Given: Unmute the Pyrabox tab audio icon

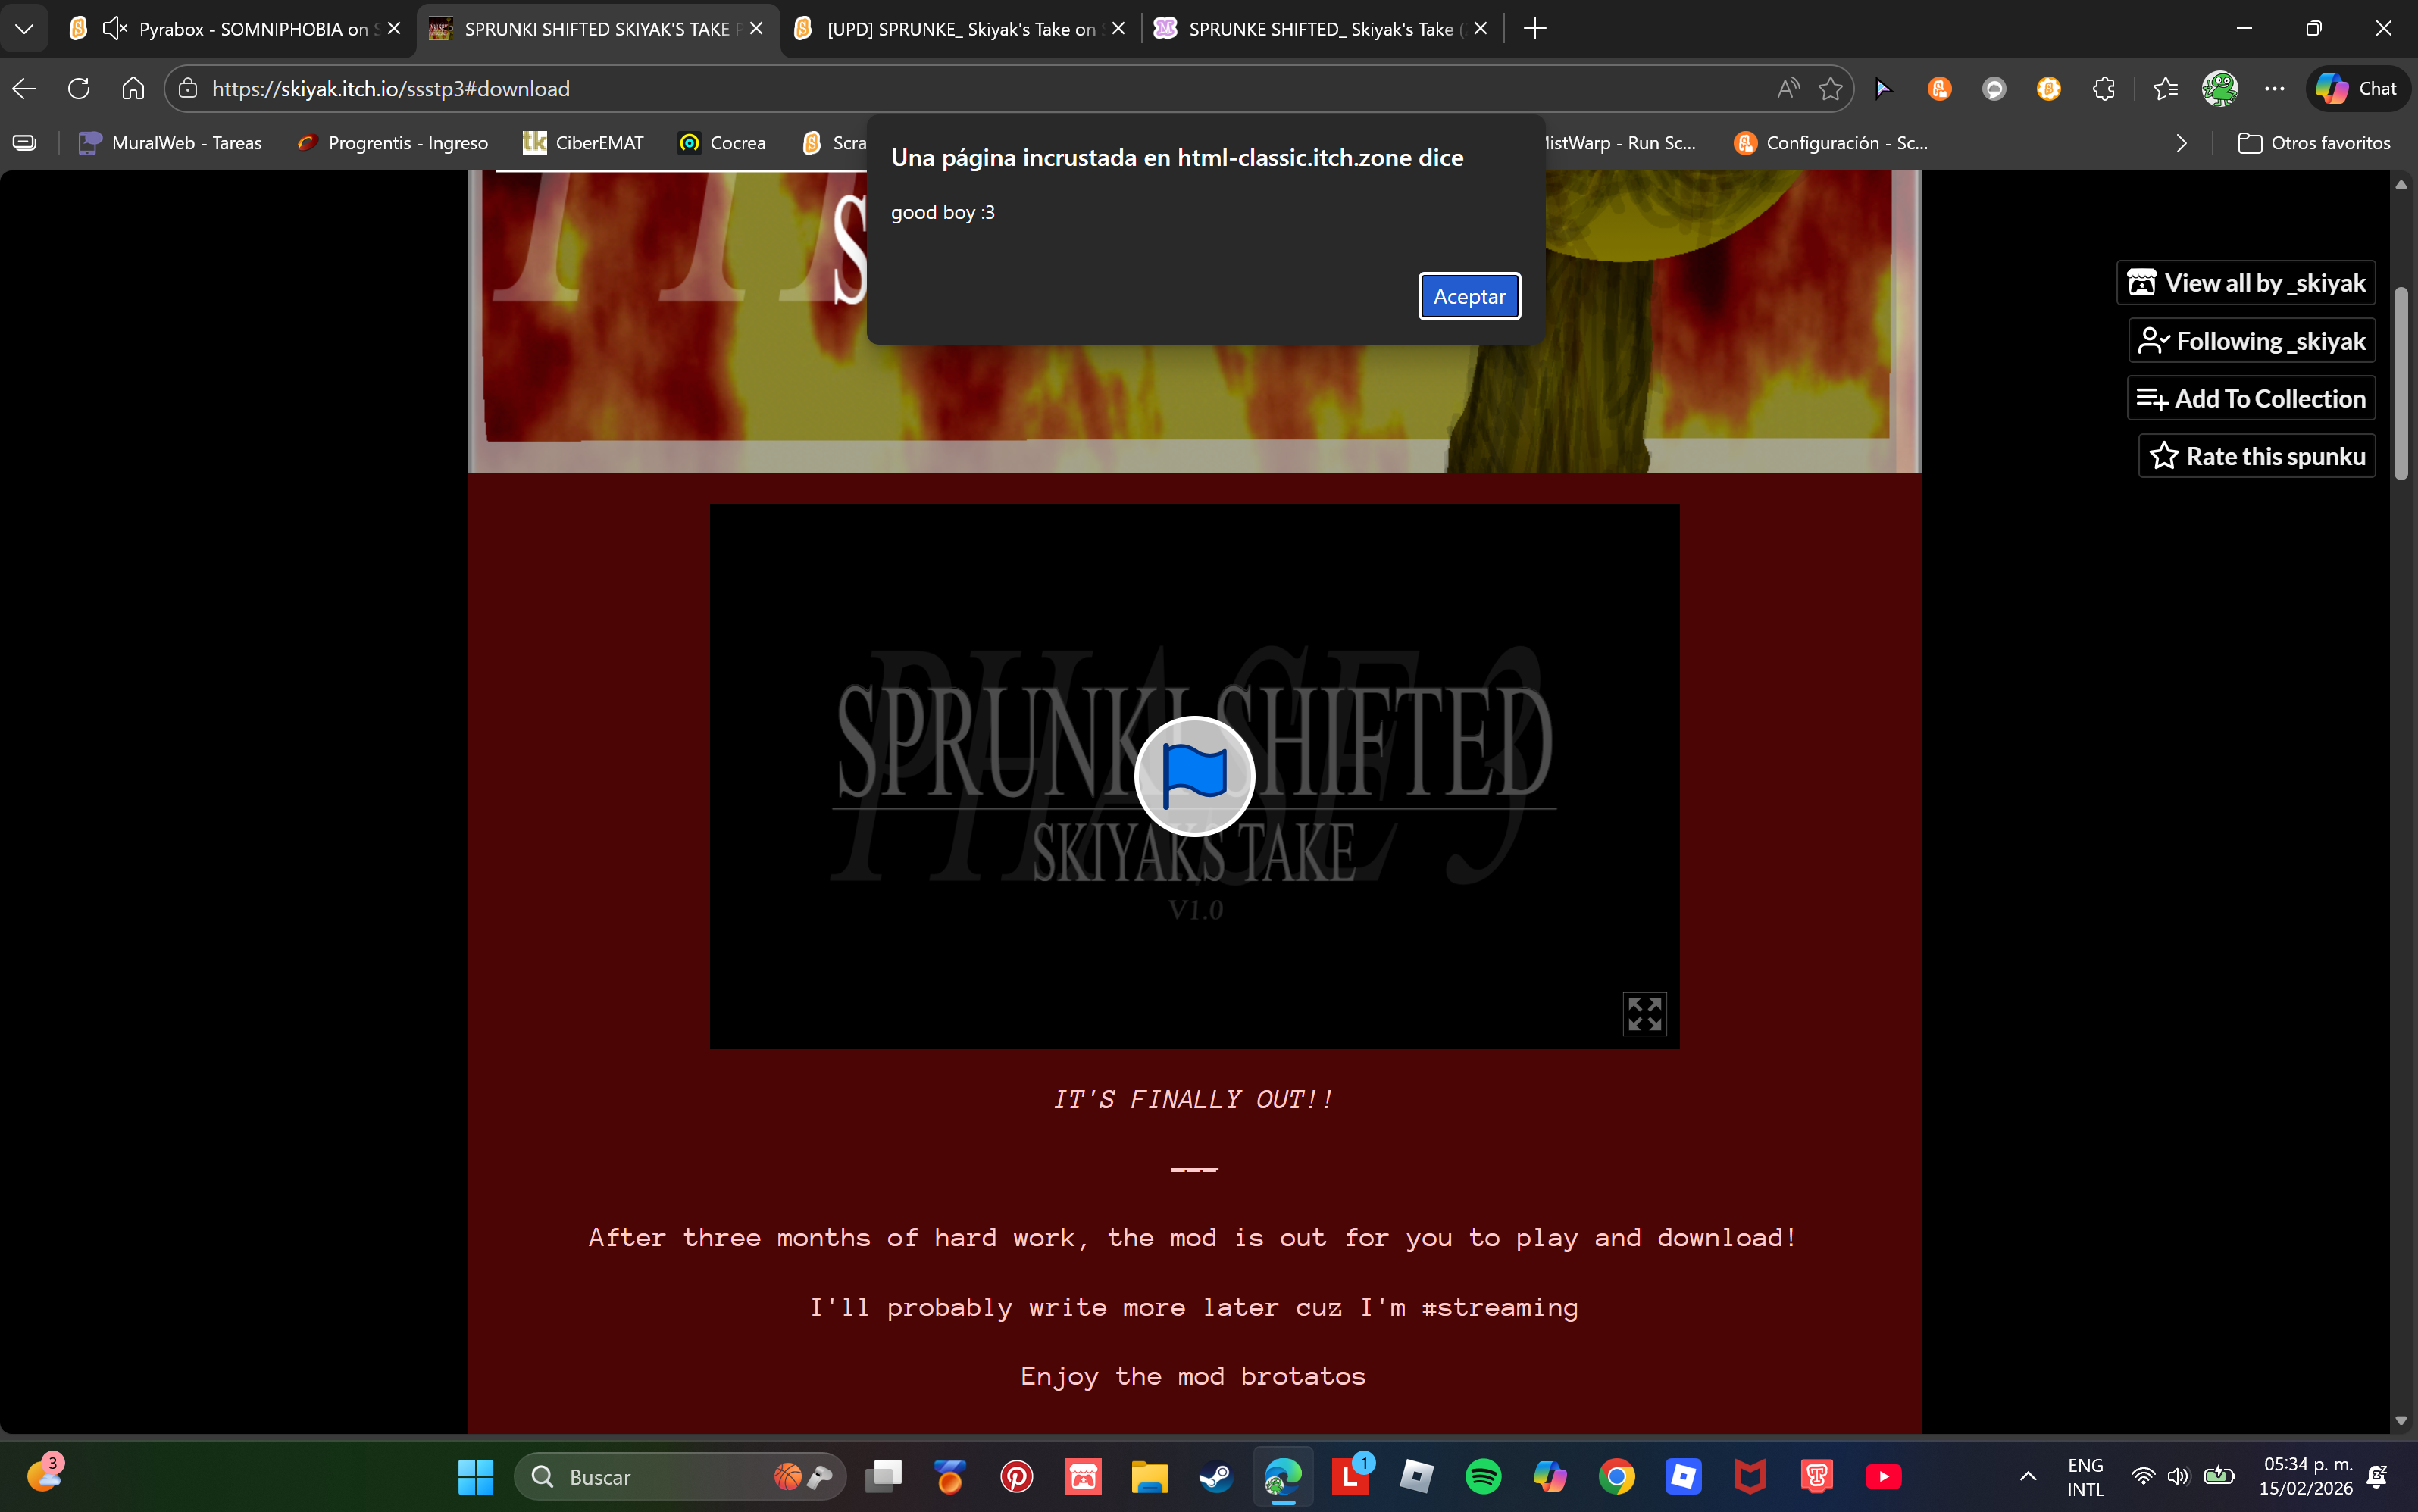Looking at the screenshot, I should click(115, 29).
